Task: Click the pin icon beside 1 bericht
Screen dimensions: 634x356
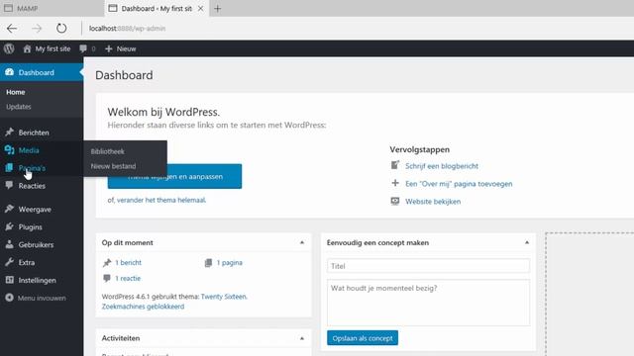Action: (x=107, y=263)
